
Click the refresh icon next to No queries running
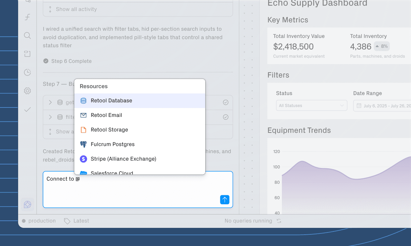[x=279, y=221]
